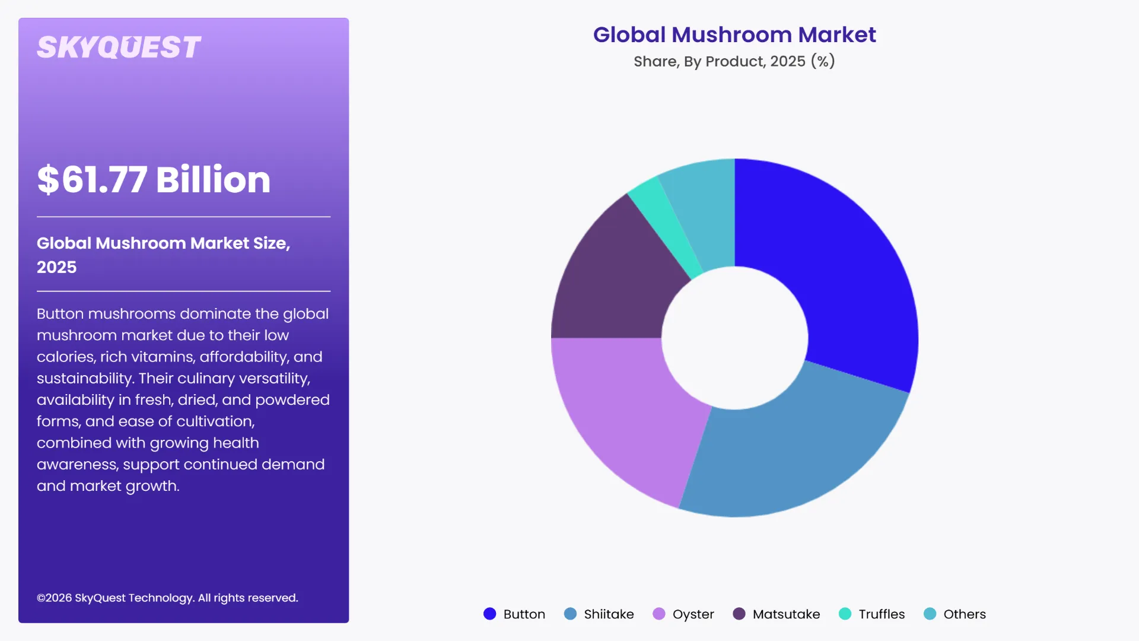Select the Button legend color dot
The height and width of the screenshot is (641, 1139).
click(x=490, y=614)
